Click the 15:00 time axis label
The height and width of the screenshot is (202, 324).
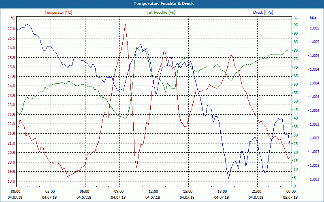pos(188,191)
